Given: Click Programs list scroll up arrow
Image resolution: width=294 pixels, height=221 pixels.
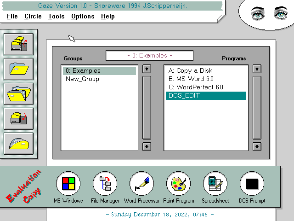Looking at the screenshot, I should pos(257,69).
